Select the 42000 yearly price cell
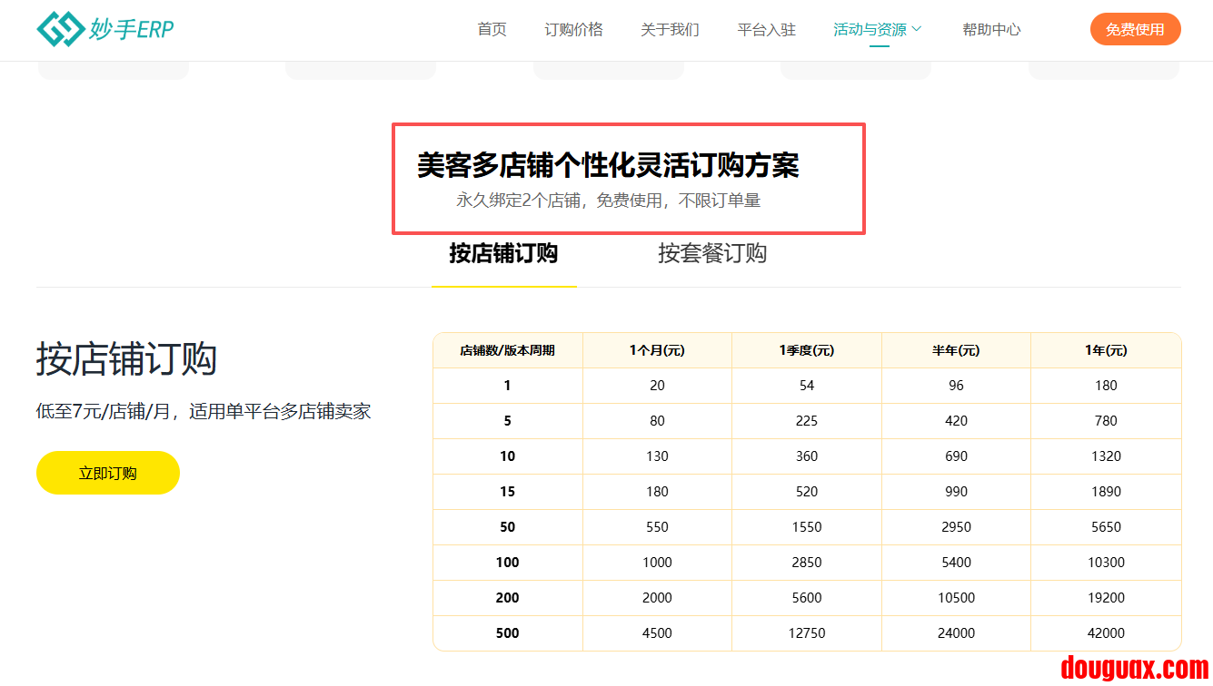The height and width of the screenshot is (686, 1213). click(1106, 633)
